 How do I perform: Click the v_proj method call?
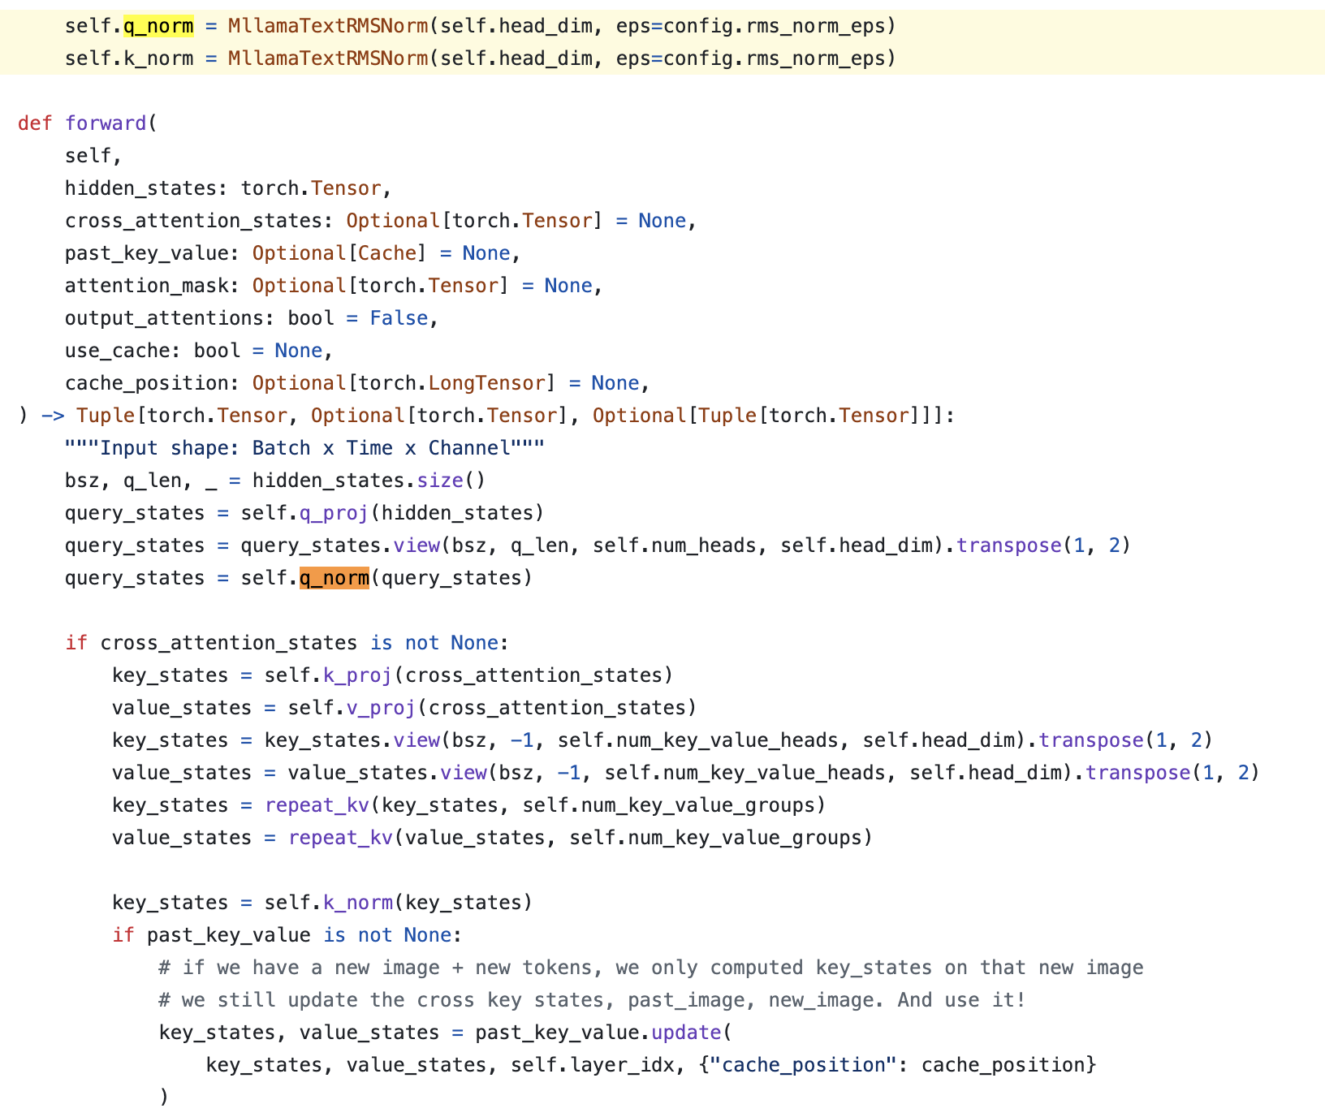click(381, 708)
